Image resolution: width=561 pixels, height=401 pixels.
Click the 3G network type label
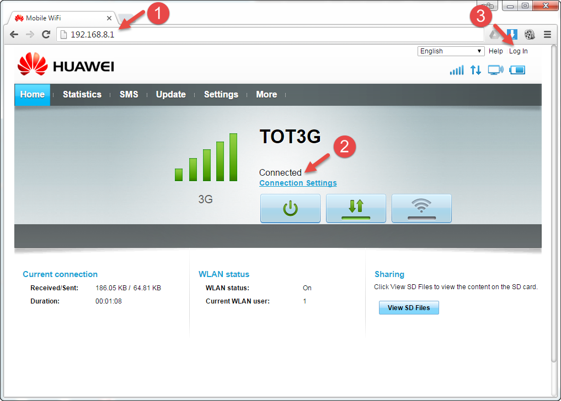click(x=206, y=199)
